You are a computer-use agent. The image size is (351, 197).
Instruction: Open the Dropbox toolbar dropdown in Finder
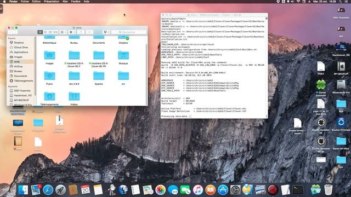(x=106, y=32)
